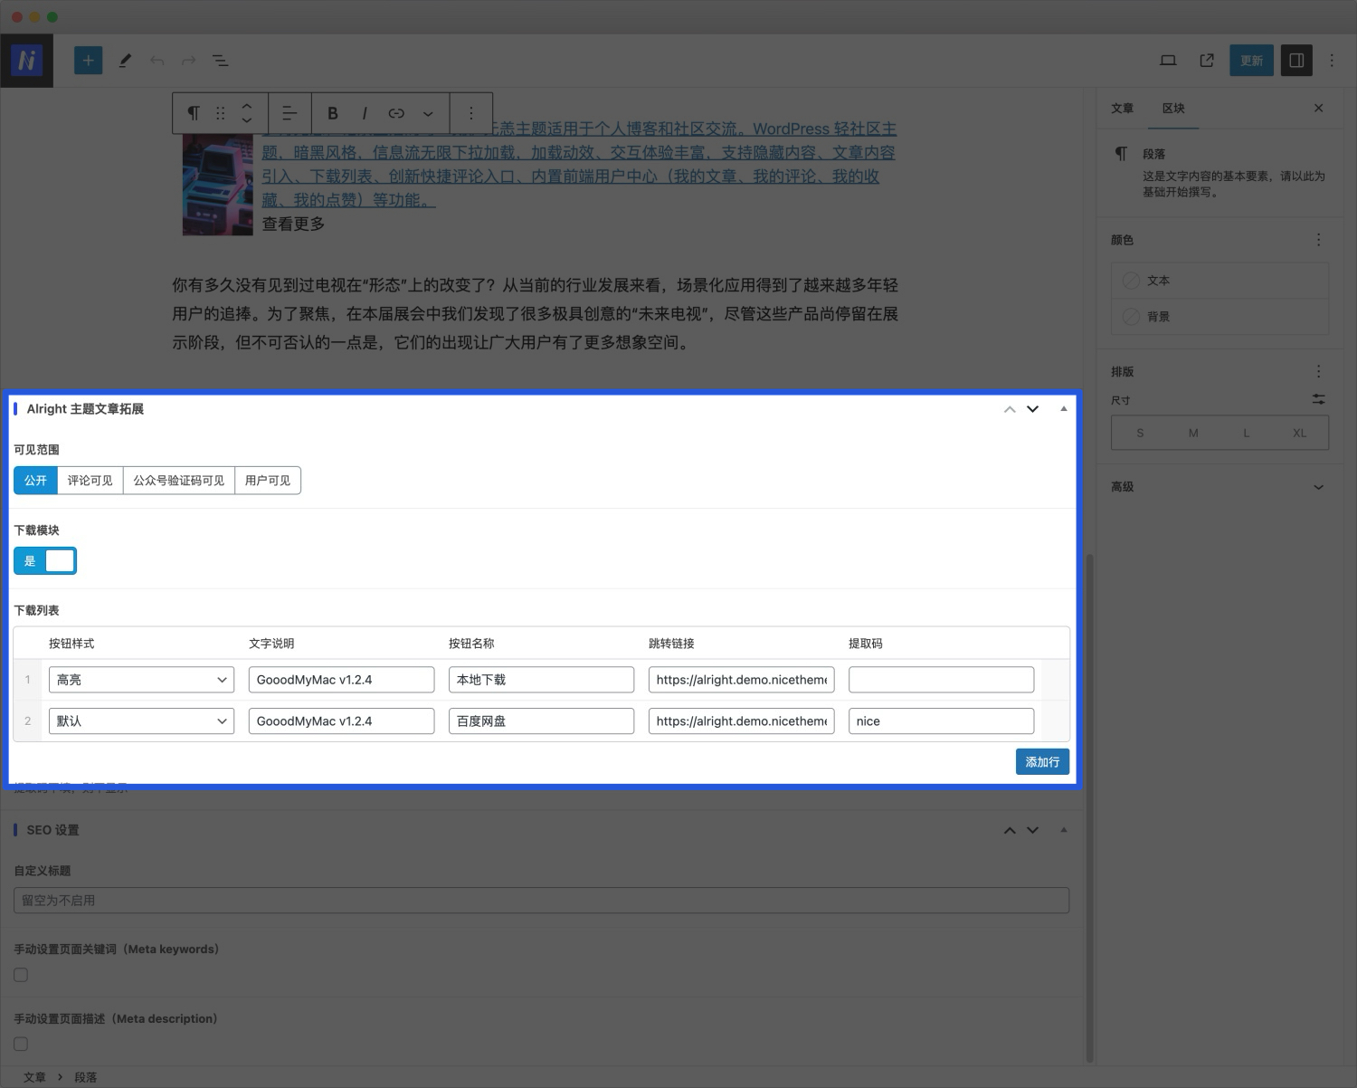Open the text alignment option
1357x1088 pixels.
pos(289,113)
